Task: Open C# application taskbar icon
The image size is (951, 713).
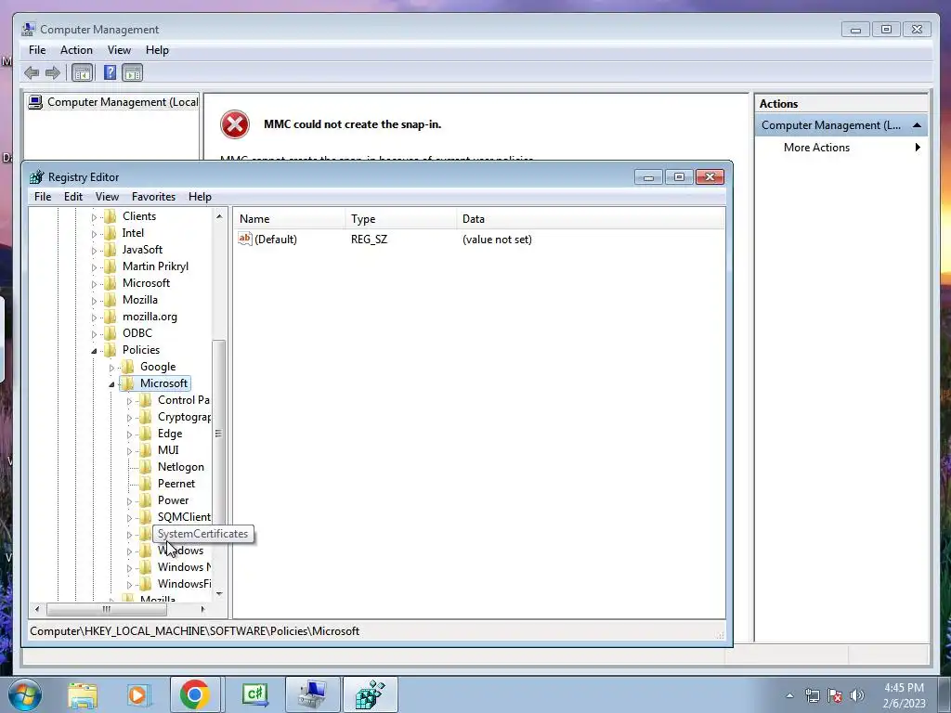Action: click(255, 694)
